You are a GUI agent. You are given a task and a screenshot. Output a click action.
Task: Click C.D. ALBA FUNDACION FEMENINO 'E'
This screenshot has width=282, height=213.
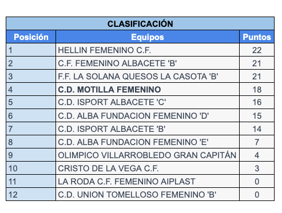(x=133, y=142)
